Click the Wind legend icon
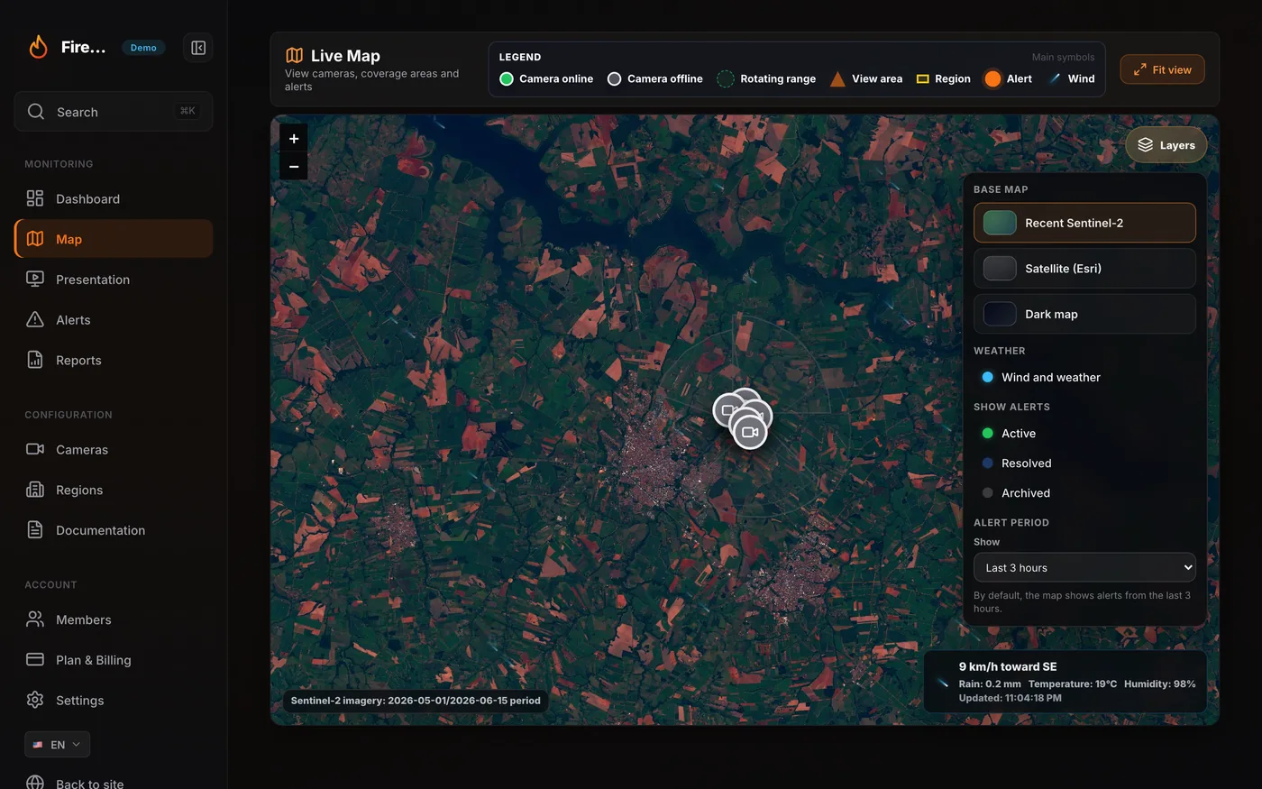Viewport: 1262px width, 789px height. tap(1055, 78)
